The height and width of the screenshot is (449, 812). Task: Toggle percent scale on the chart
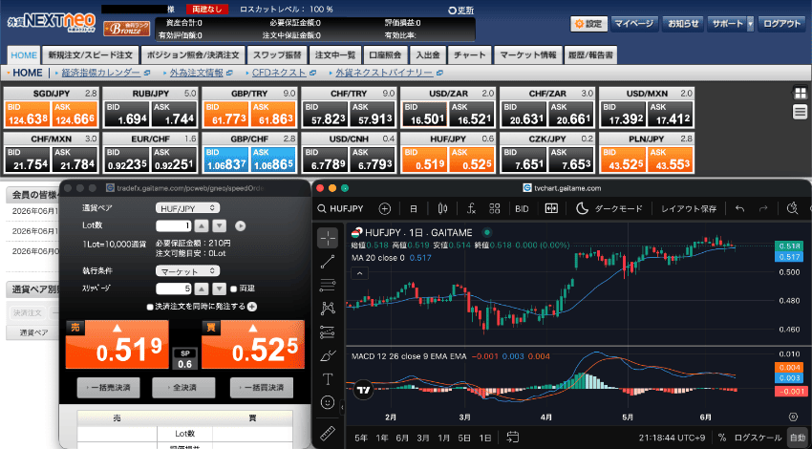point(722,438)
